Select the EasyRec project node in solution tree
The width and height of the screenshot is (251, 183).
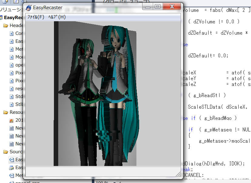pyautogui.click(x=13, y=18)
